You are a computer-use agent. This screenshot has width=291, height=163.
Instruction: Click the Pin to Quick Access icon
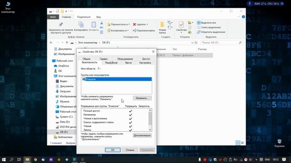[x=60, y=24]
